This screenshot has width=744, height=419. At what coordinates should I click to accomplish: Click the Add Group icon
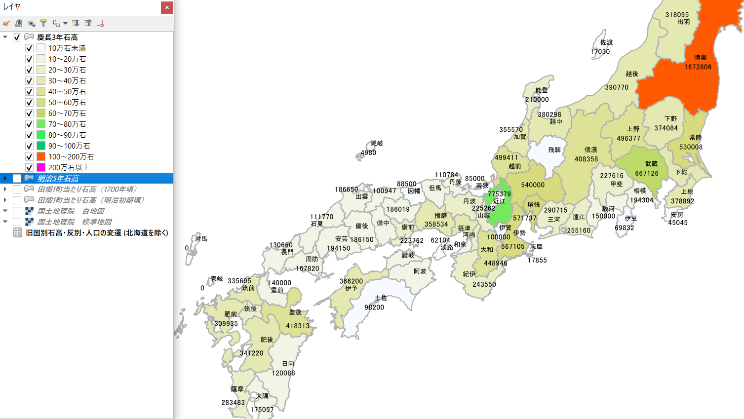pos(19,23)
